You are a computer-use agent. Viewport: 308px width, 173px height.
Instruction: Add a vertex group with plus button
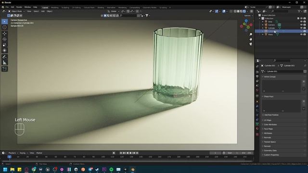pyautogui.click(x=304, y=81)
